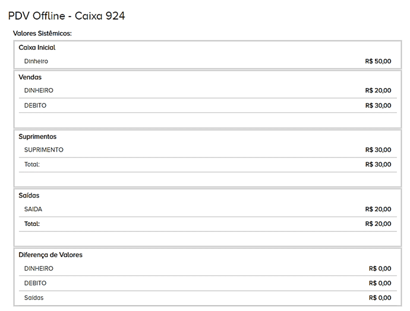Image resolution: width=410 pixels, height=311 pixels.
Task: Click the R$ 50,00 initial cash value
Action: (378, 61)
